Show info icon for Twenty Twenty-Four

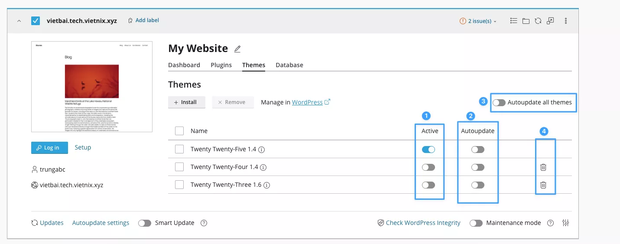(x=263, y=167)
